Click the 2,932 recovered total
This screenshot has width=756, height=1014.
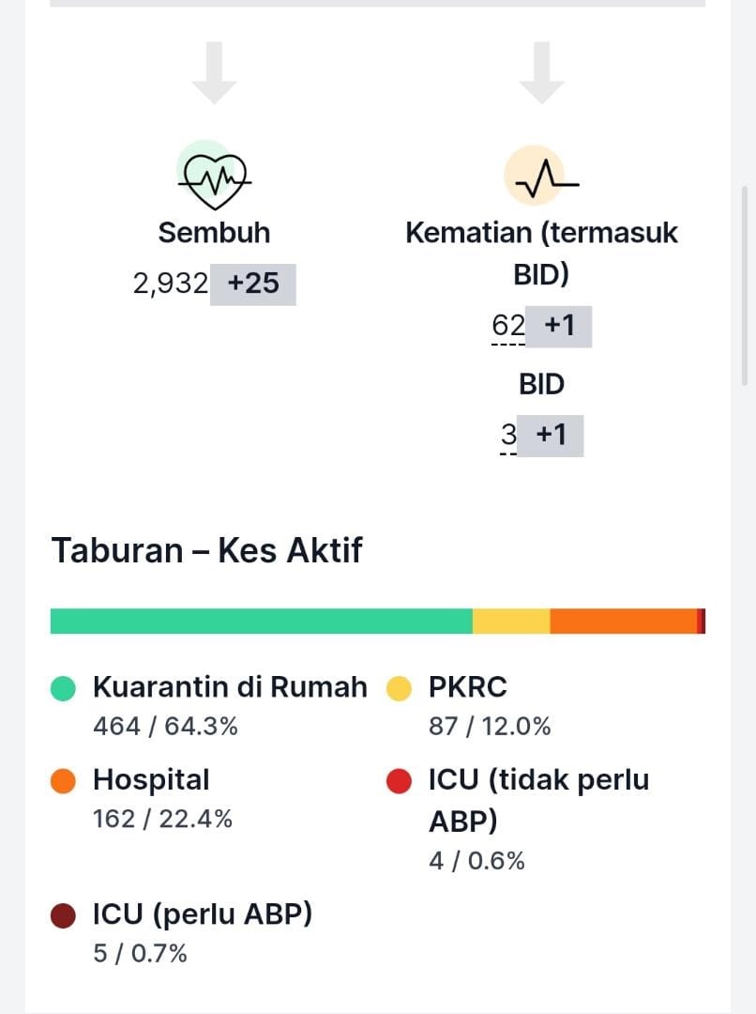(171, 284)
